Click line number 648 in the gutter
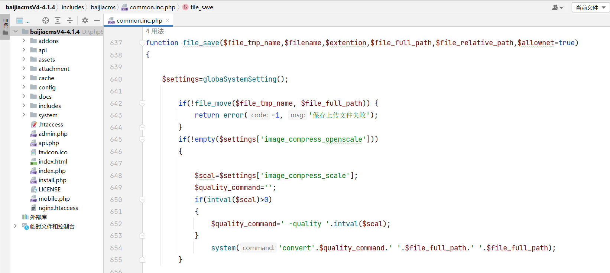Screen dimensions: 610x273 pyautogui.click(x=116, y=176)
